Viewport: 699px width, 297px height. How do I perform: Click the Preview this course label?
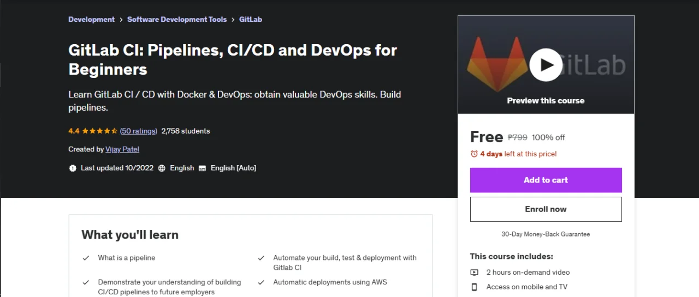[546, 100]
